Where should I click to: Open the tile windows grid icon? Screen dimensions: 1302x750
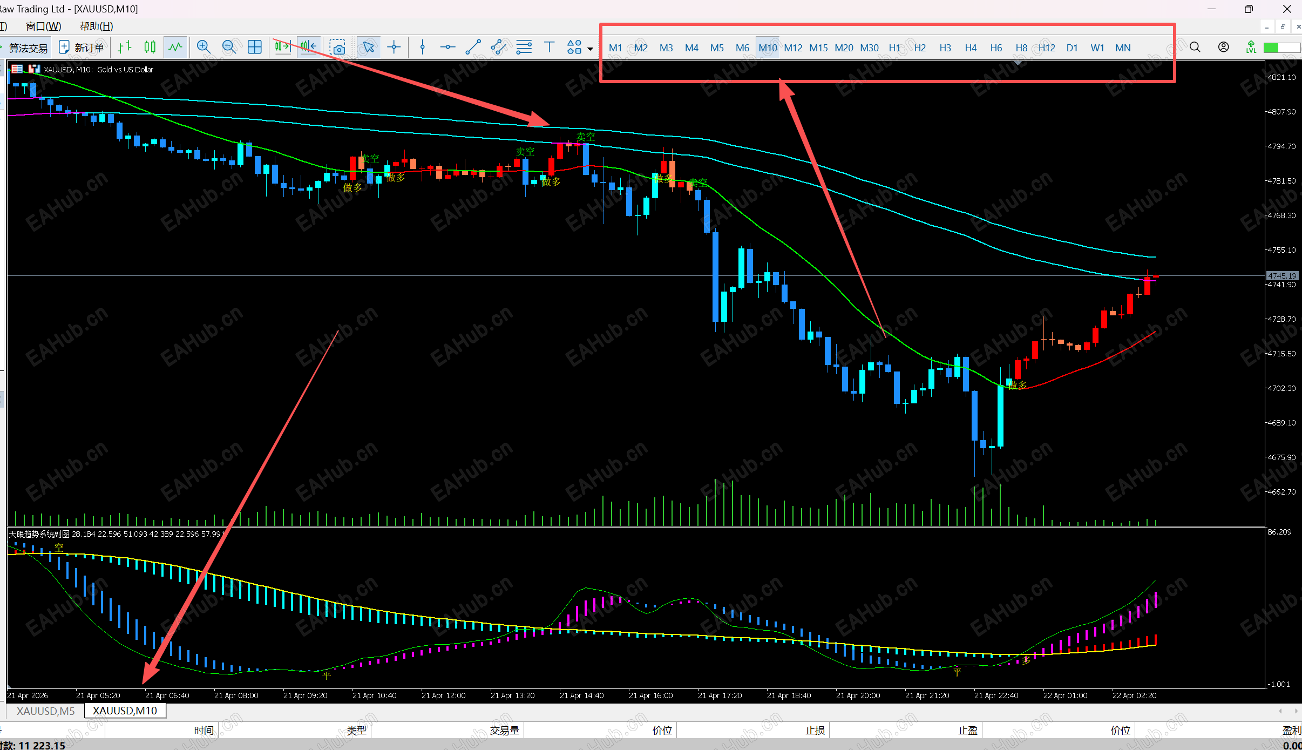click(x=254, y=48)
